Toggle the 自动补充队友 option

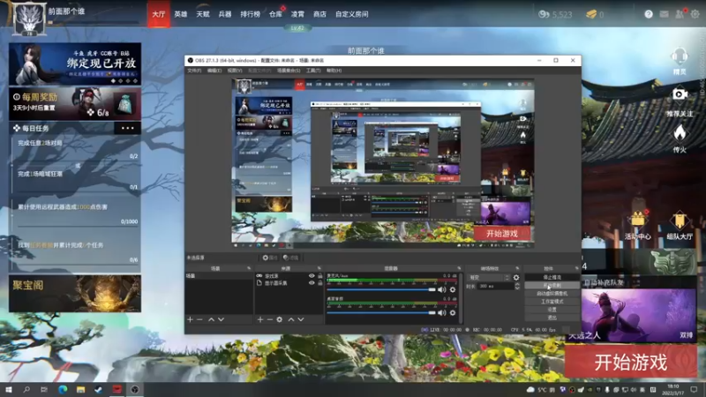(604, 282)
